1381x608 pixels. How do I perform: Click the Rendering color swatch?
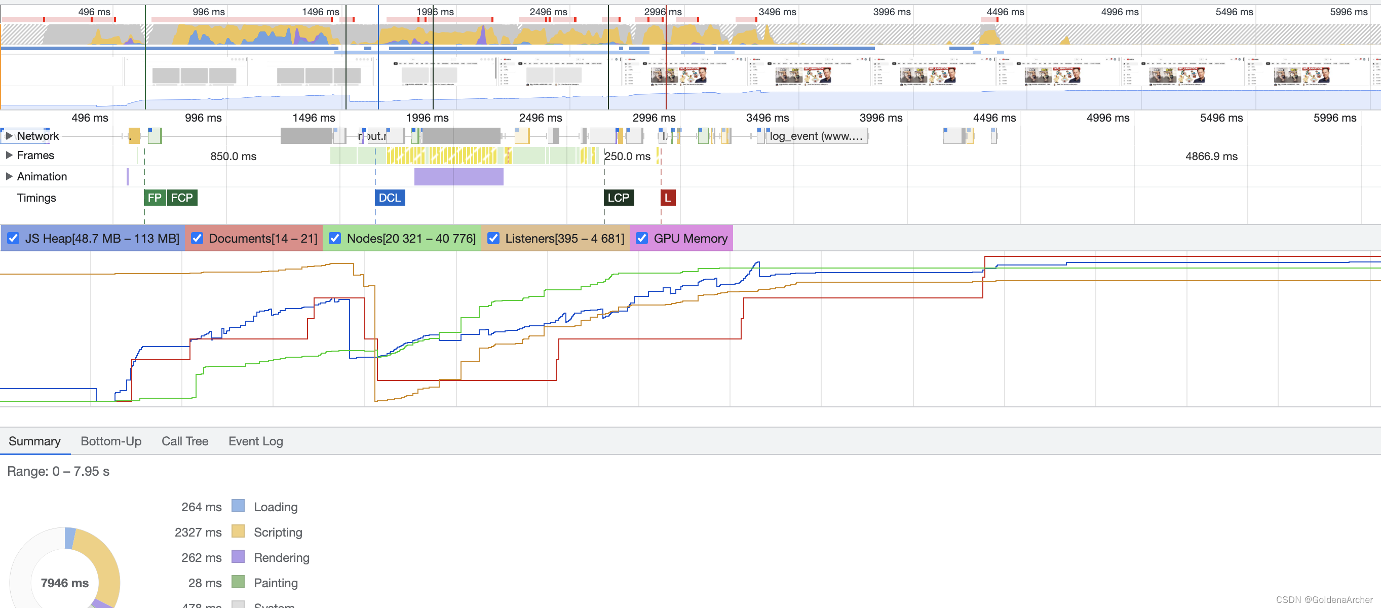click(238, 556)
